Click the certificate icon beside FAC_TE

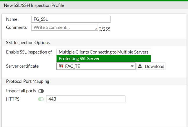tap(61, 66)
